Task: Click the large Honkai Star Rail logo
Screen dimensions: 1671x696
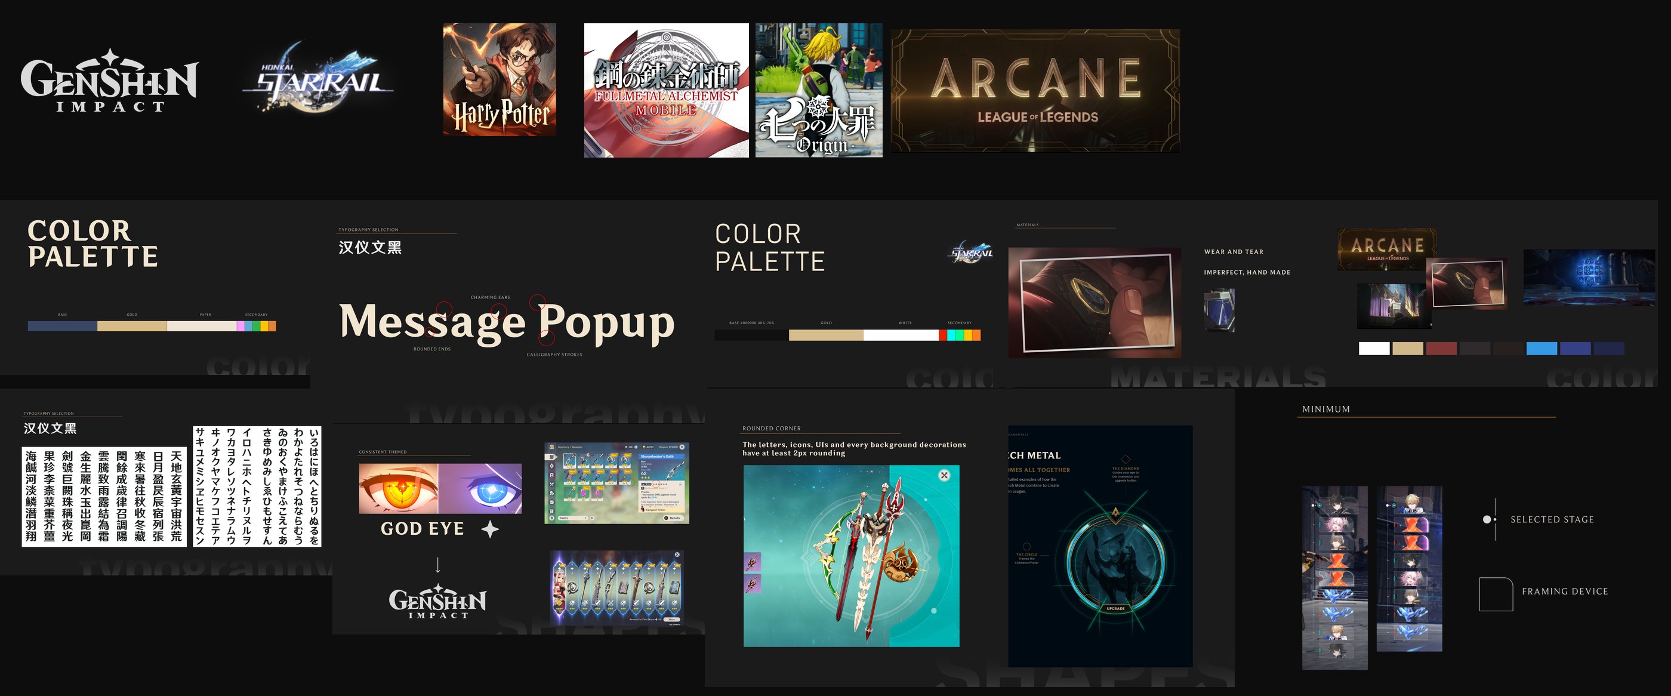Action: pyautogui.click(x=318, y=78)
